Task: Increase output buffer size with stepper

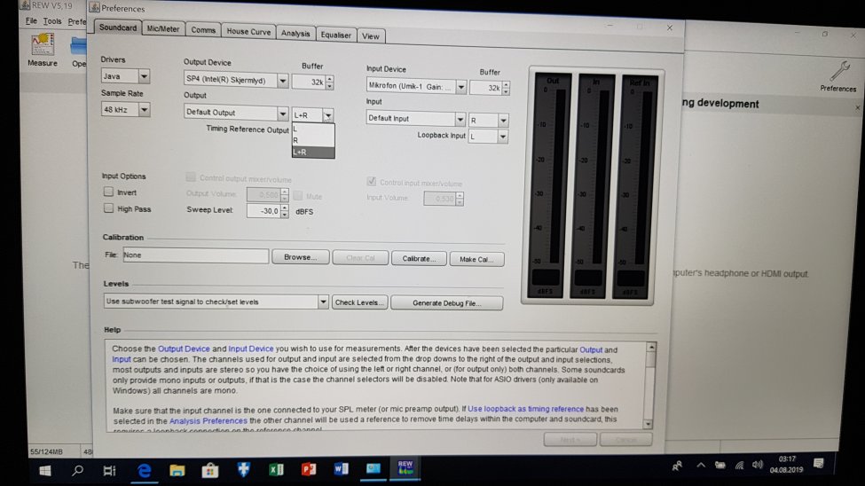Action: point(330,79)
